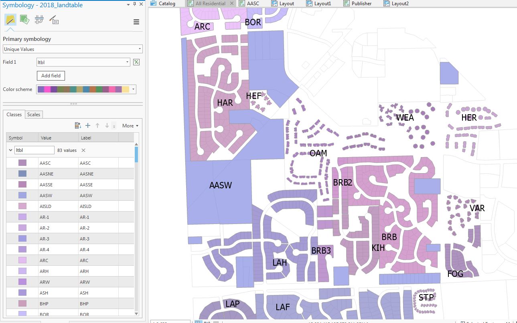Open the More options dropdown
This screenshot has height=323, width=517.
point(130,126)
